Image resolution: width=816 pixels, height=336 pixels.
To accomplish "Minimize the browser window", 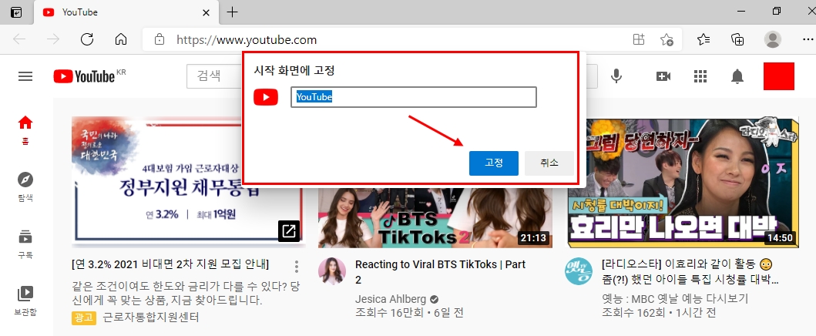I will (x=743, y=11).
